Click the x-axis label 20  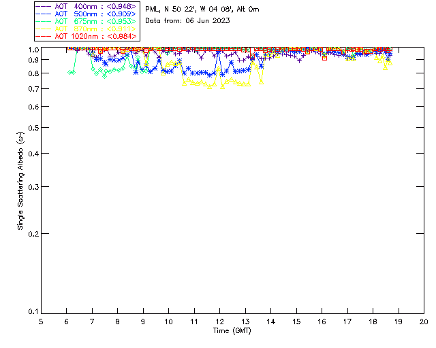(424, 321)
